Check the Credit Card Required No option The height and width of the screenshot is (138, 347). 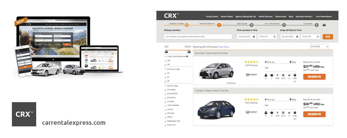tap(165, 64)
